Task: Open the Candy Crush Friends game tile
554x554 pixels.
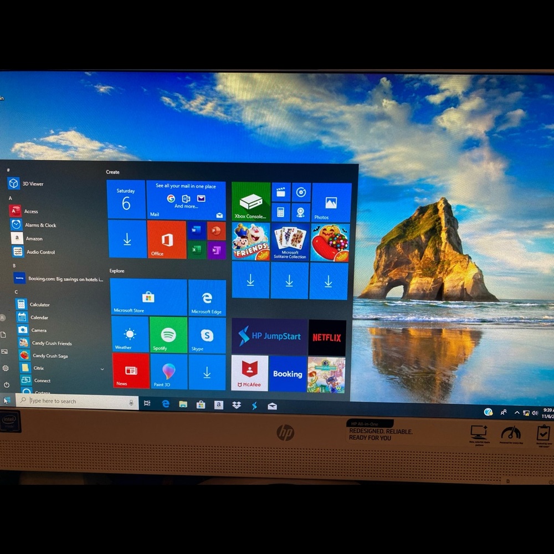Action: click(251, 242)
